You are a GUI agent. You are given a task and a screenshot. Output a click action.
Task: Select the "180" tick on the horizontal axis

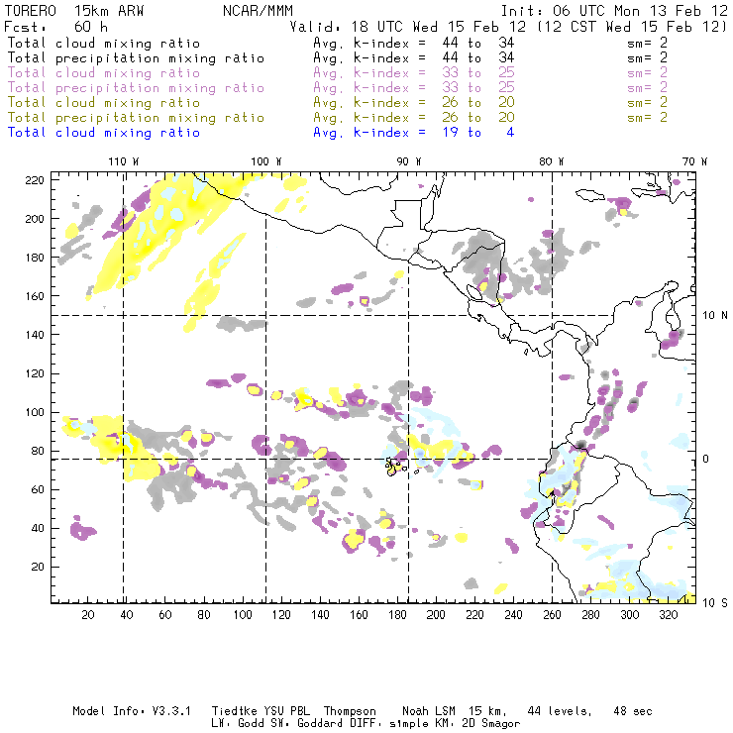click(397, 615)
